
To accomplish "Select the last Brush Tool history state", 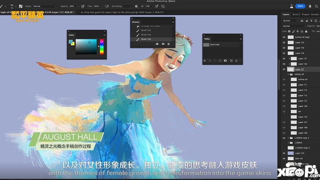I will 151,39.
